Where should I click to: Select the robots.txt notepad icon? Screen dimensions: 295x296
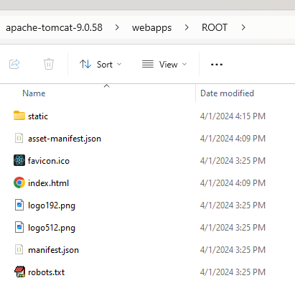pos(19,272)
